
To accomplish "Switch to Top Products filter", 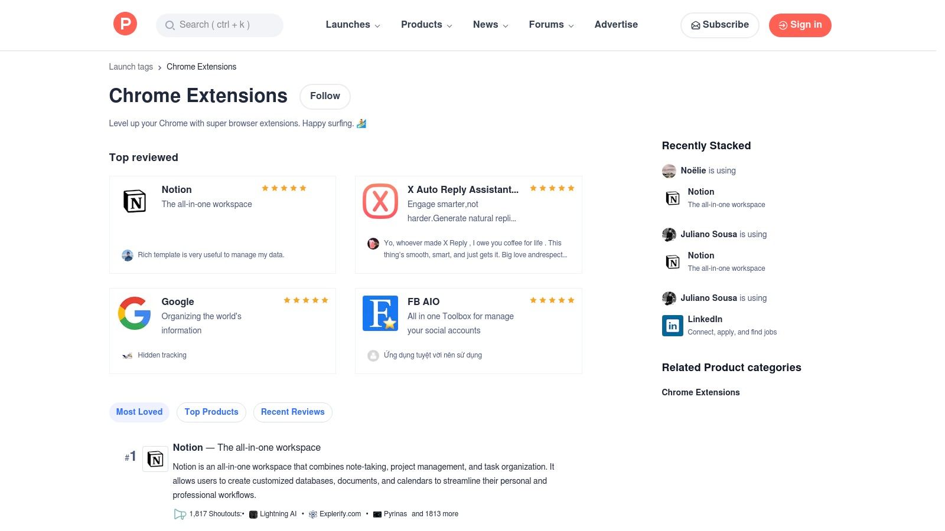I will (x=211, y=412).
